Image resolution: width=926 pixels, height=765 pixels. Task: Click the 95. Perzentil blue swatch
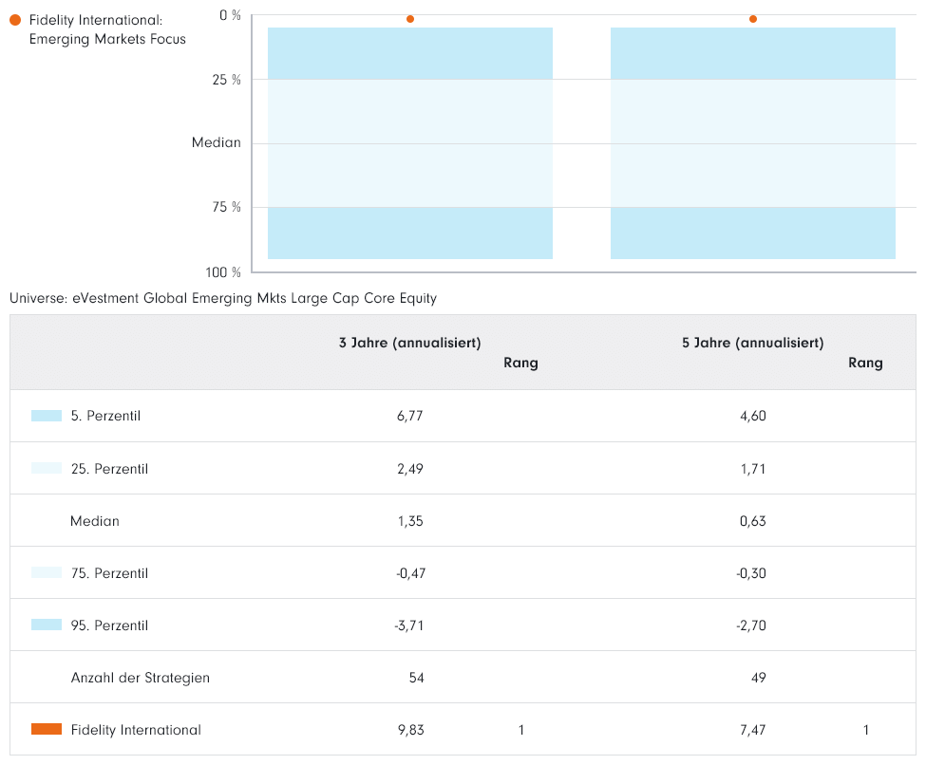coord(47,625)
